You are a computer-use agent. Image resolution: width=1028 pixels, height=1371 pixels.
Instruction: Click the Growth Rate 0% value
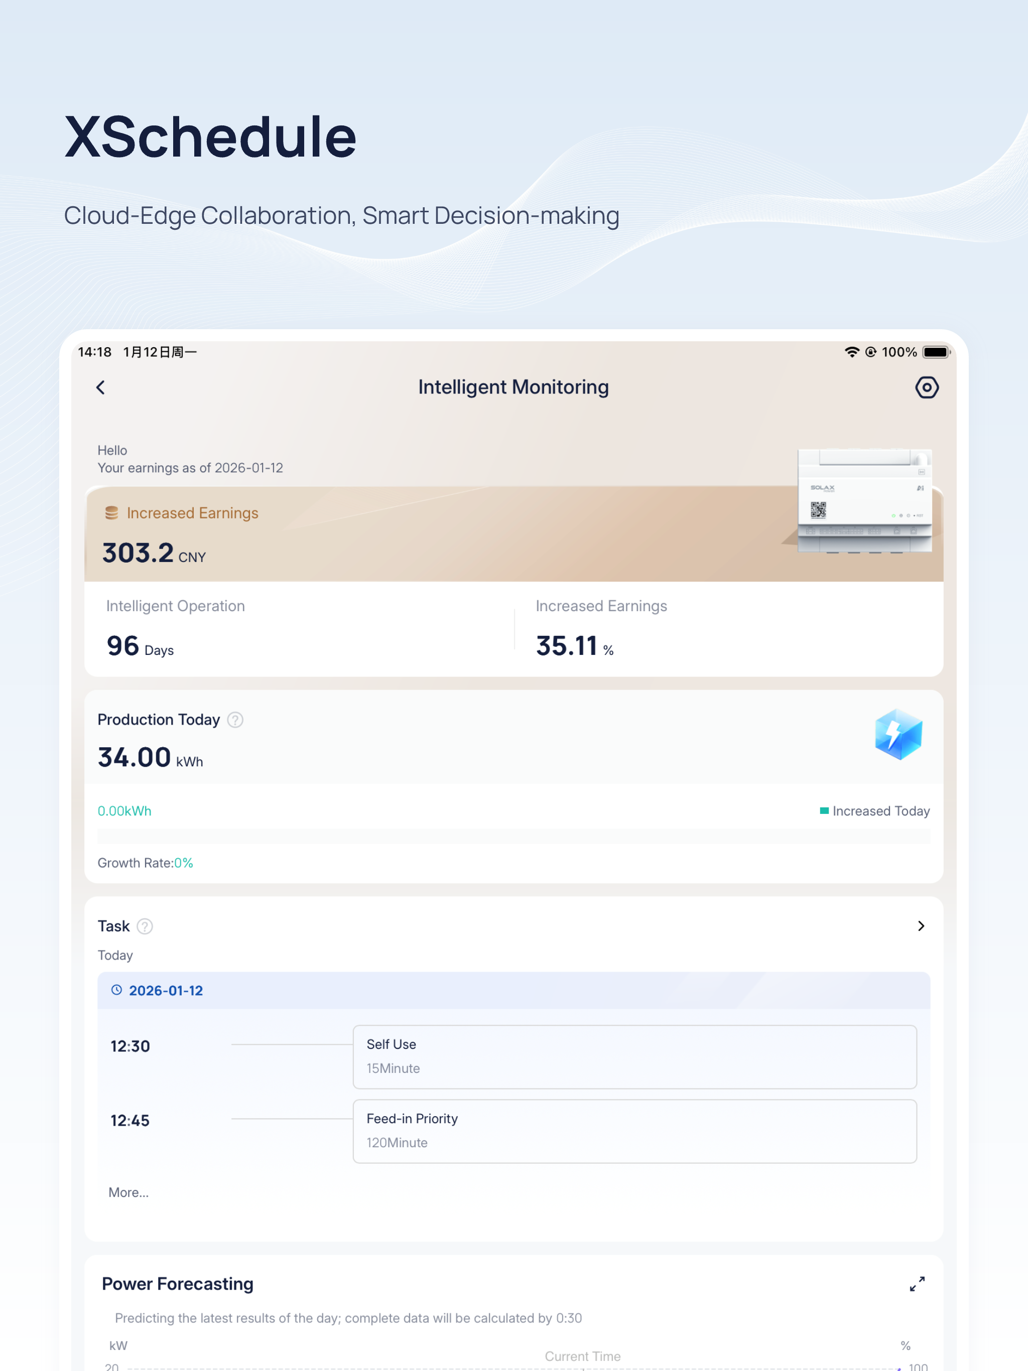[x=184, y=862]
